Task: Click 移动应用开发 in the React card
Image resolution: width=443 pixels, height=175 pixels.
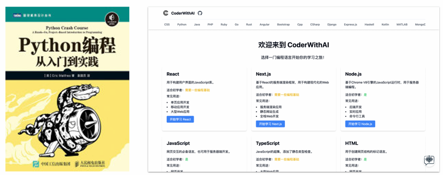Action: pyautogui.click(x=180, y=107)
